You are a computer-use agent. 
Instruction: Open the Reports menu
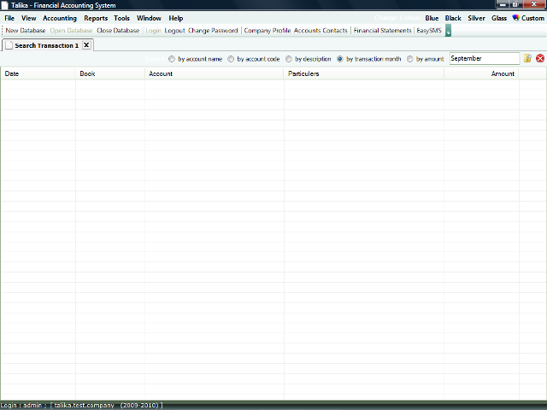[96, 18]
